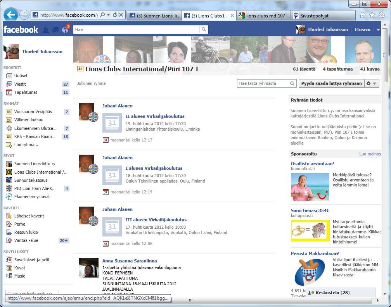The image size is (391, 307).
Task: Click the Music note icon
Action: [x=9, y=276]
